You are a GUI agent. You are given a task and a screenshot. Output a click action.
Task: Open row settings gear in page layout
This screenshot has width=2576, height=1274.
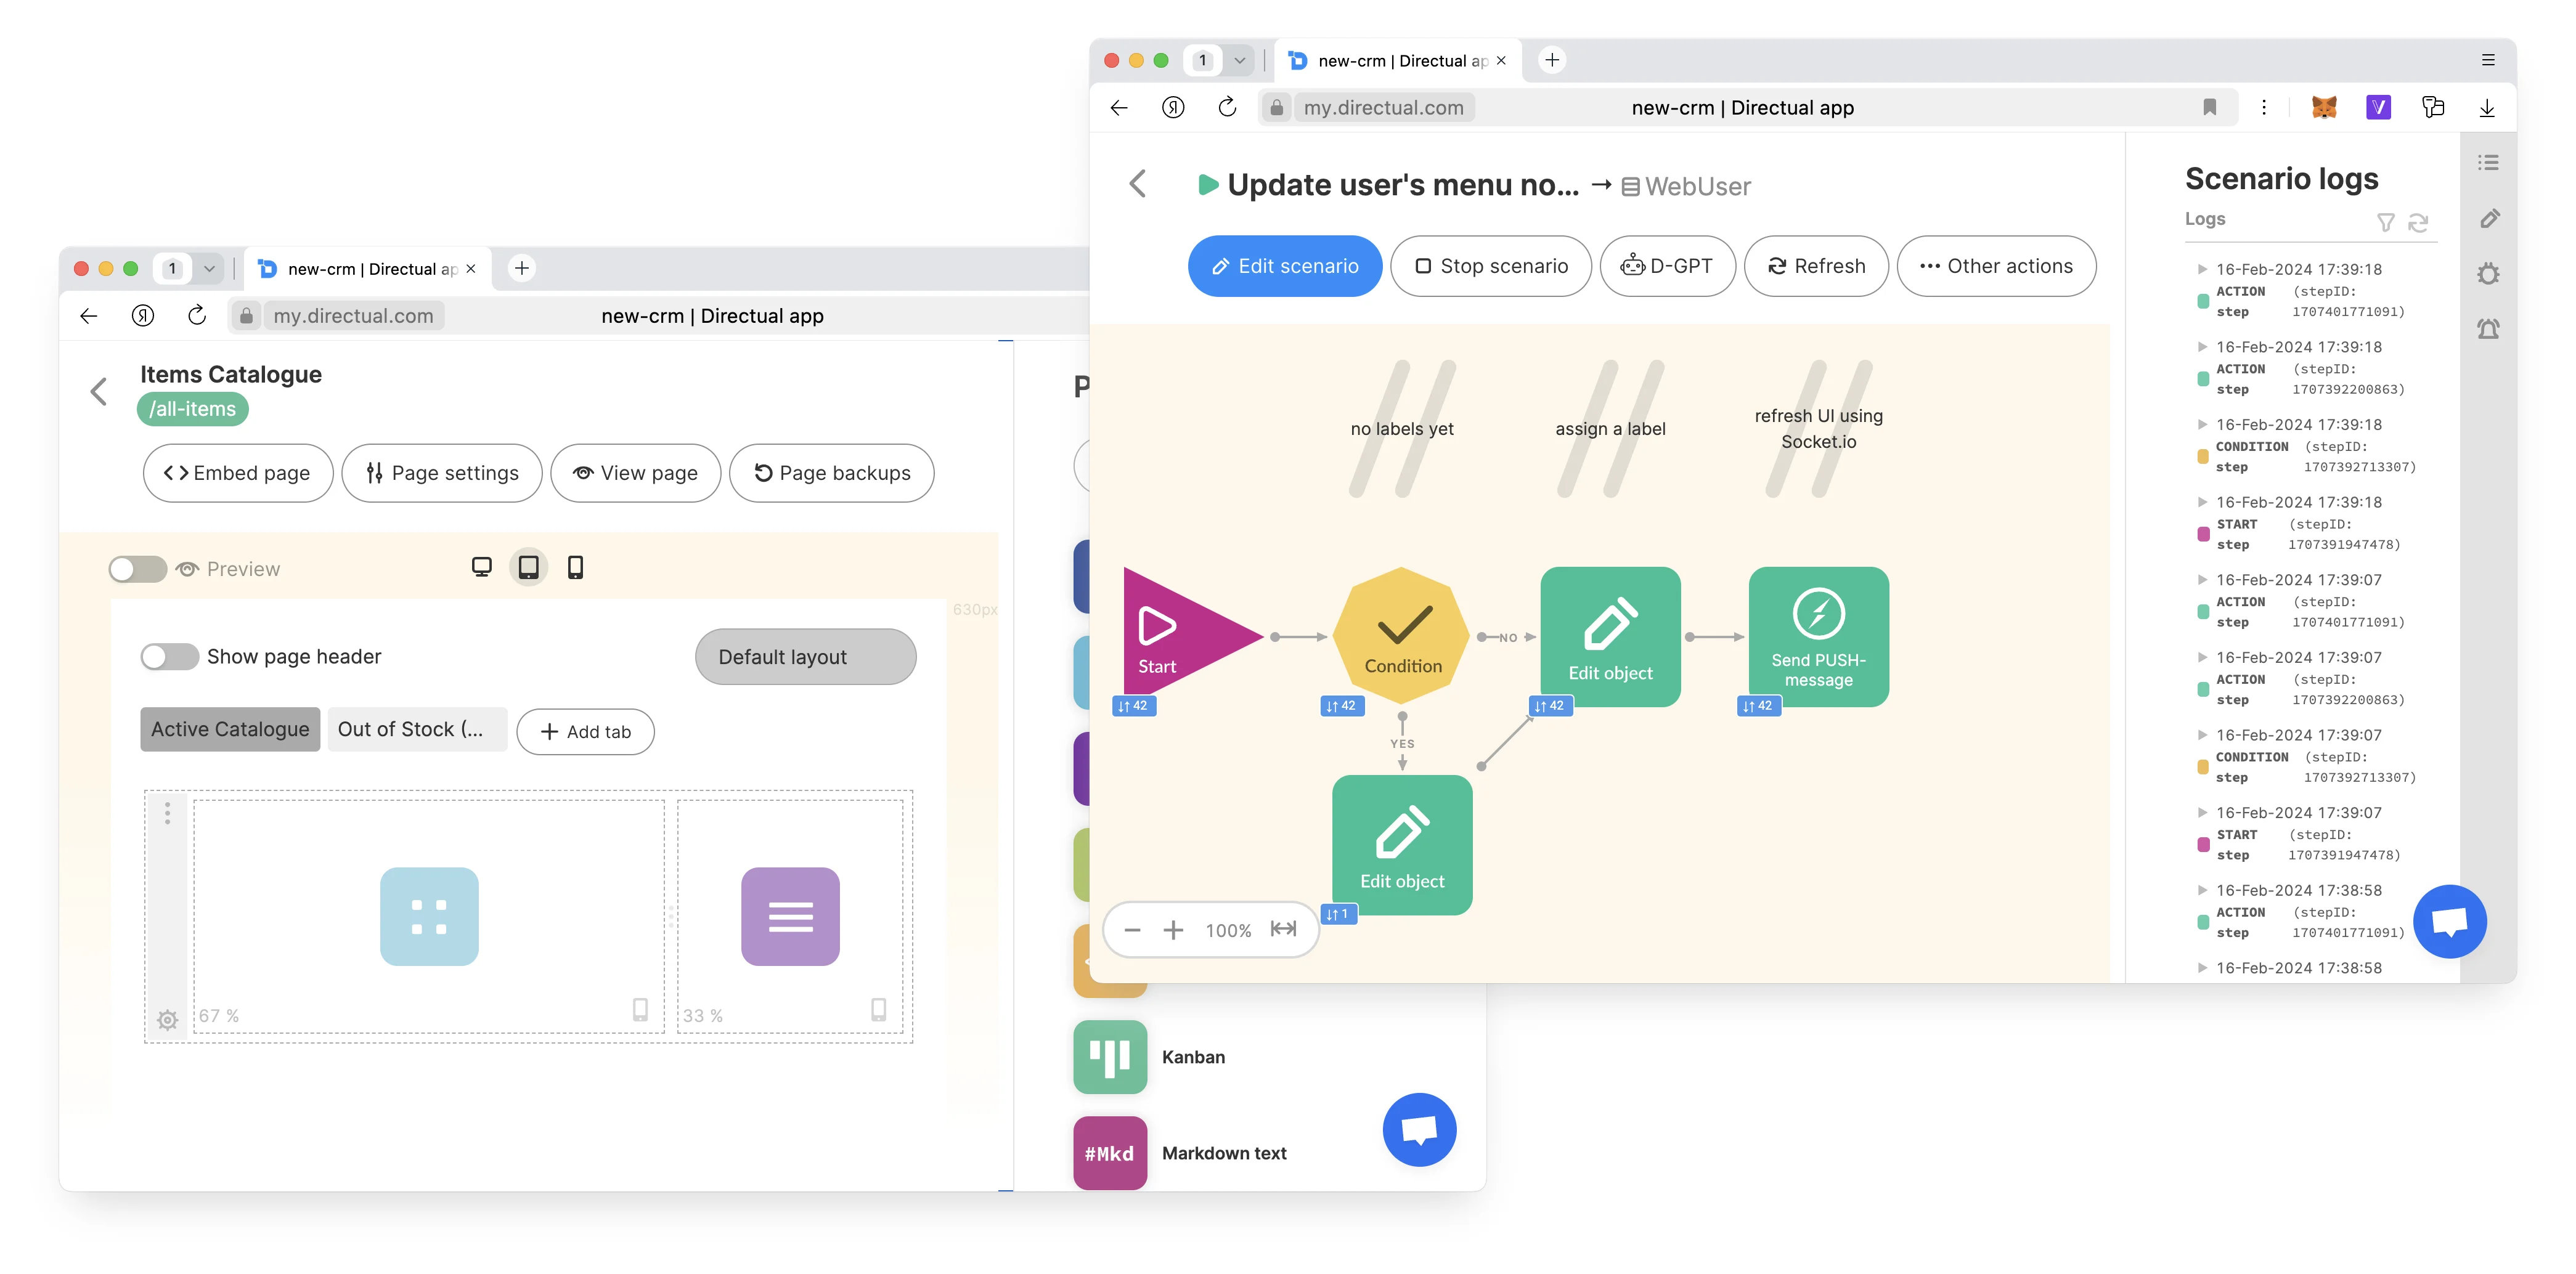167,1019
